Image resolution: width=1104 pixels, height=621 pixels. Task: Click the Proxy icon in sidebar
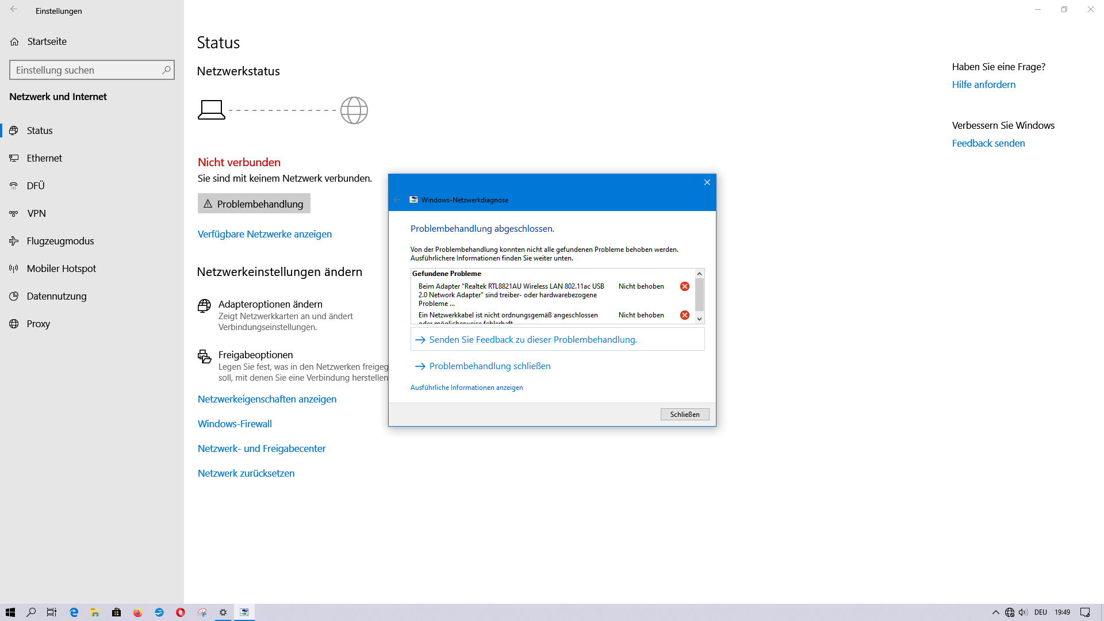14,323
